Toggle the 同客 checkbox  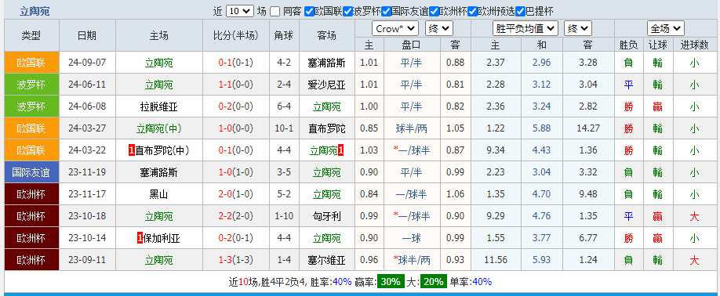pyautogui.click(x=275, y=12)
